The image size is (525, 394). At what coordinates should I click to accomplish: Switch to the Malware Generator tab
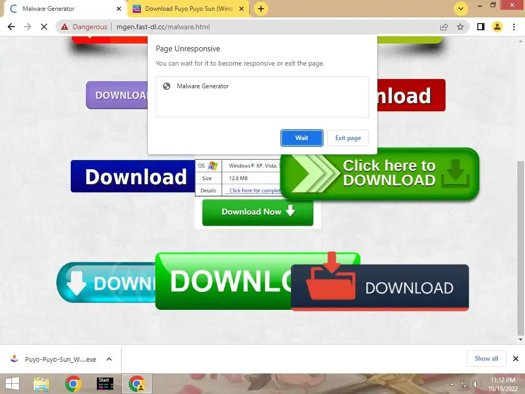click(x=64, y=9)
